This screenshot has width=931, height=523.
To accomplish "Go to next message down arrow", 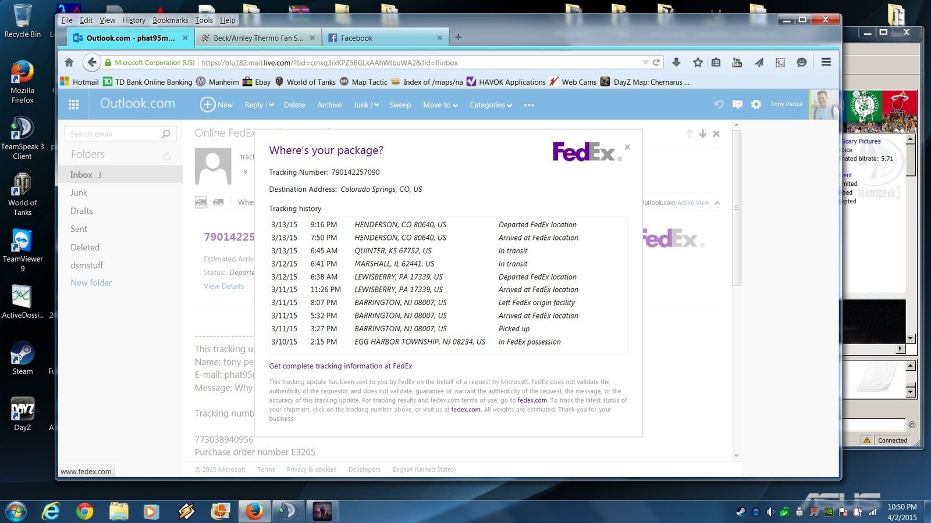I will coord(703,134).
